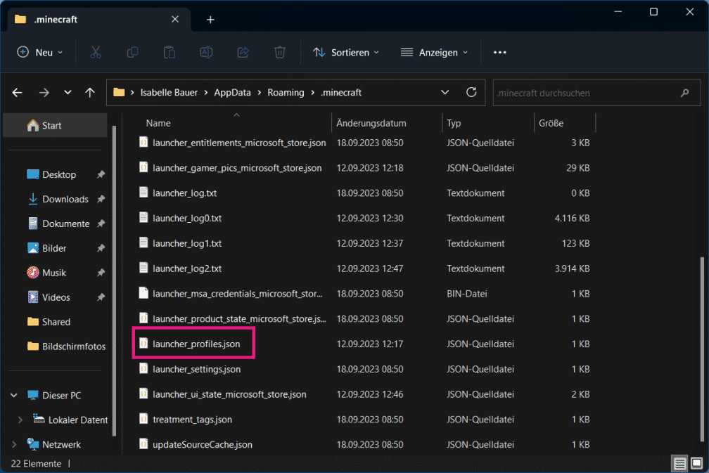This screenshot has width=709, height=473.
Task: Click the Rename icon in toolbar
Action: tap(206, 53)
